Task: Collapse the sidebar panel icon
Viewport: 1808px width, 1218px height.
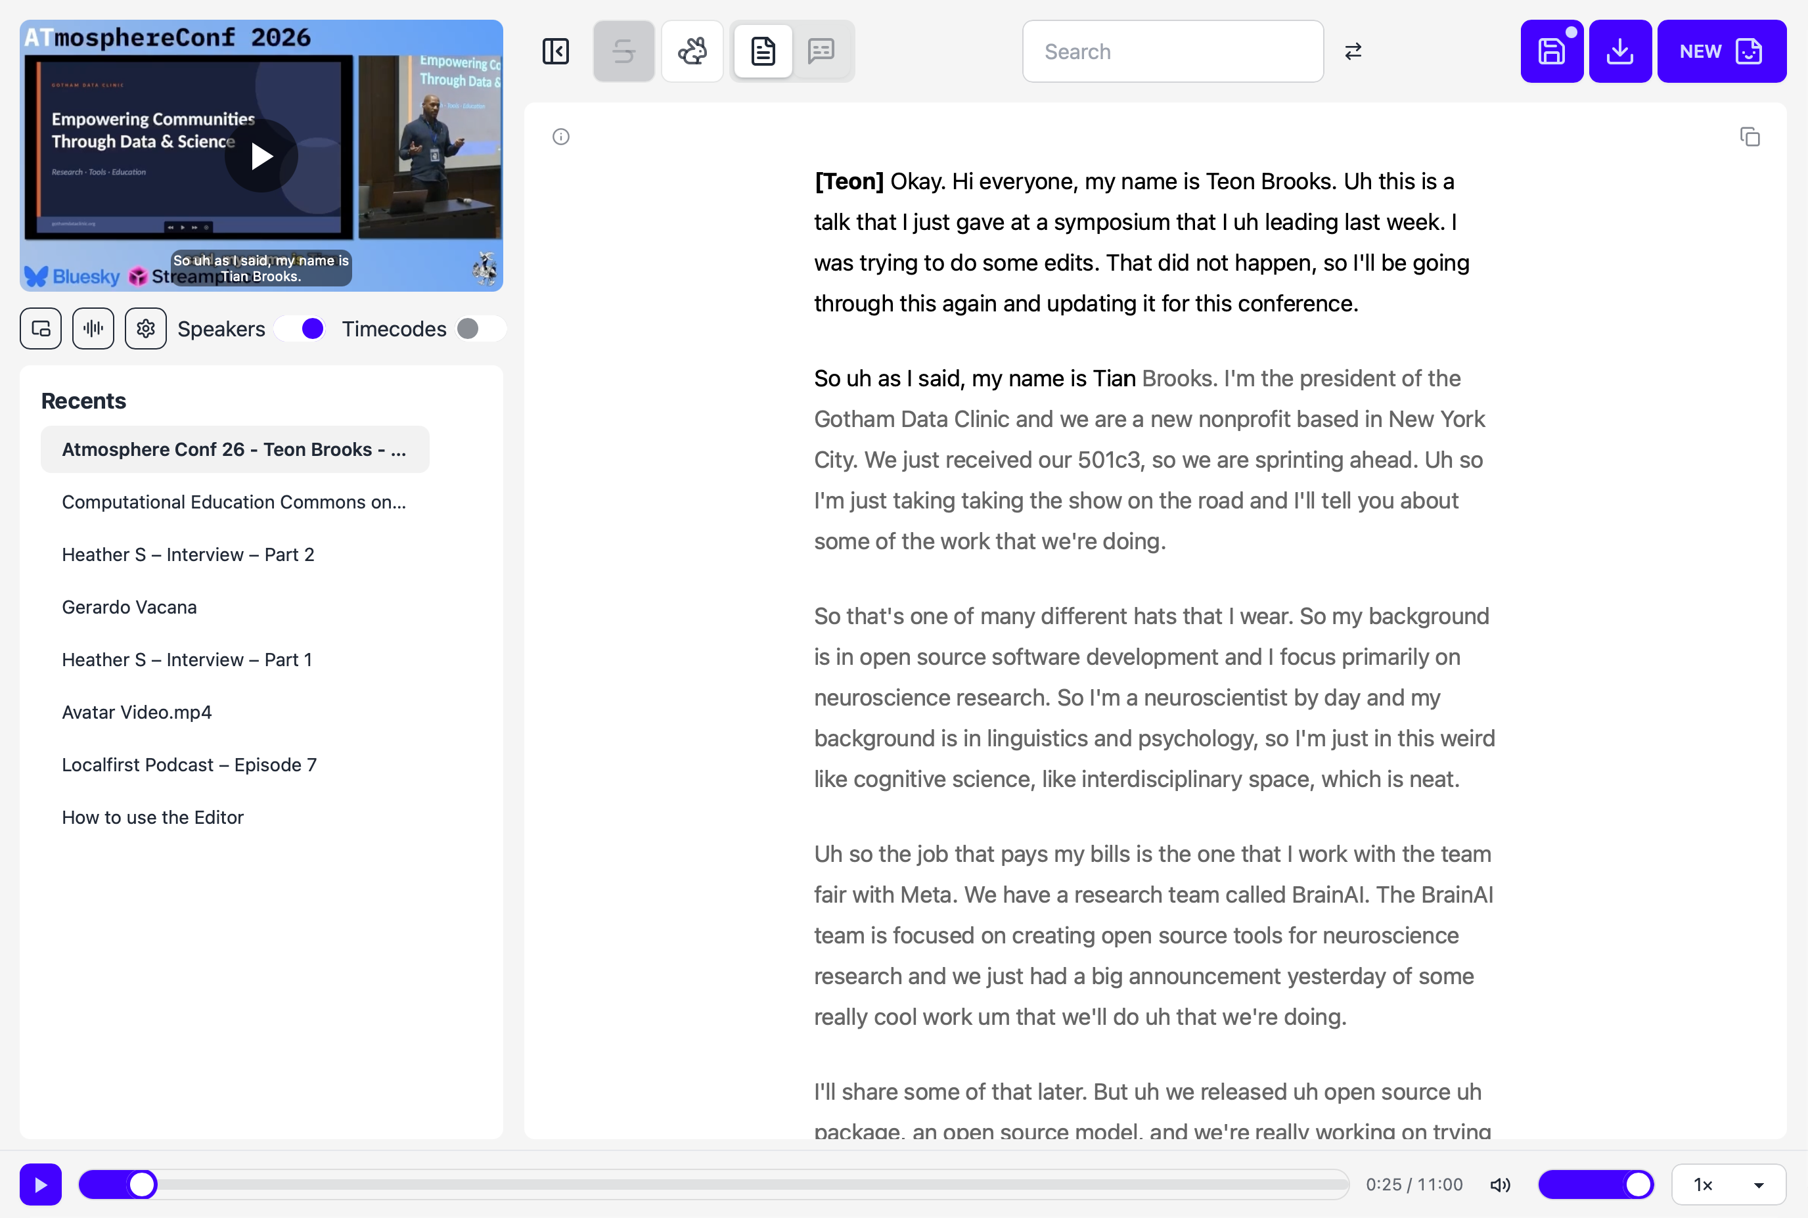Action: point(555,51)
